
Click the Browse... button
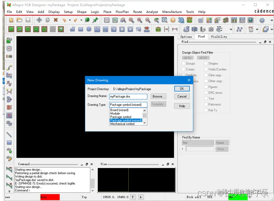[158, 96]
